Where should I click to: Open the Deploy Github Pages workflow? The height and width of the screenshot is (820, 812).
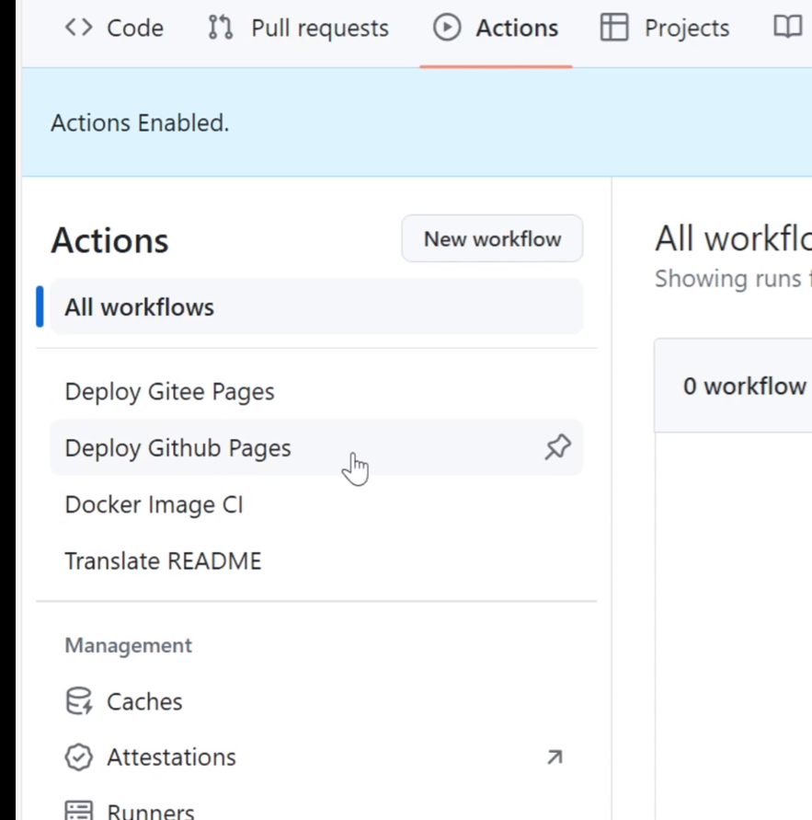coord(177,447)
